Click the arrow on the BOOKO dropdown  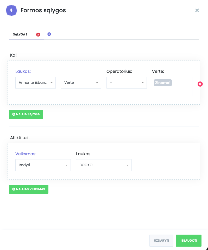point(128,165)
